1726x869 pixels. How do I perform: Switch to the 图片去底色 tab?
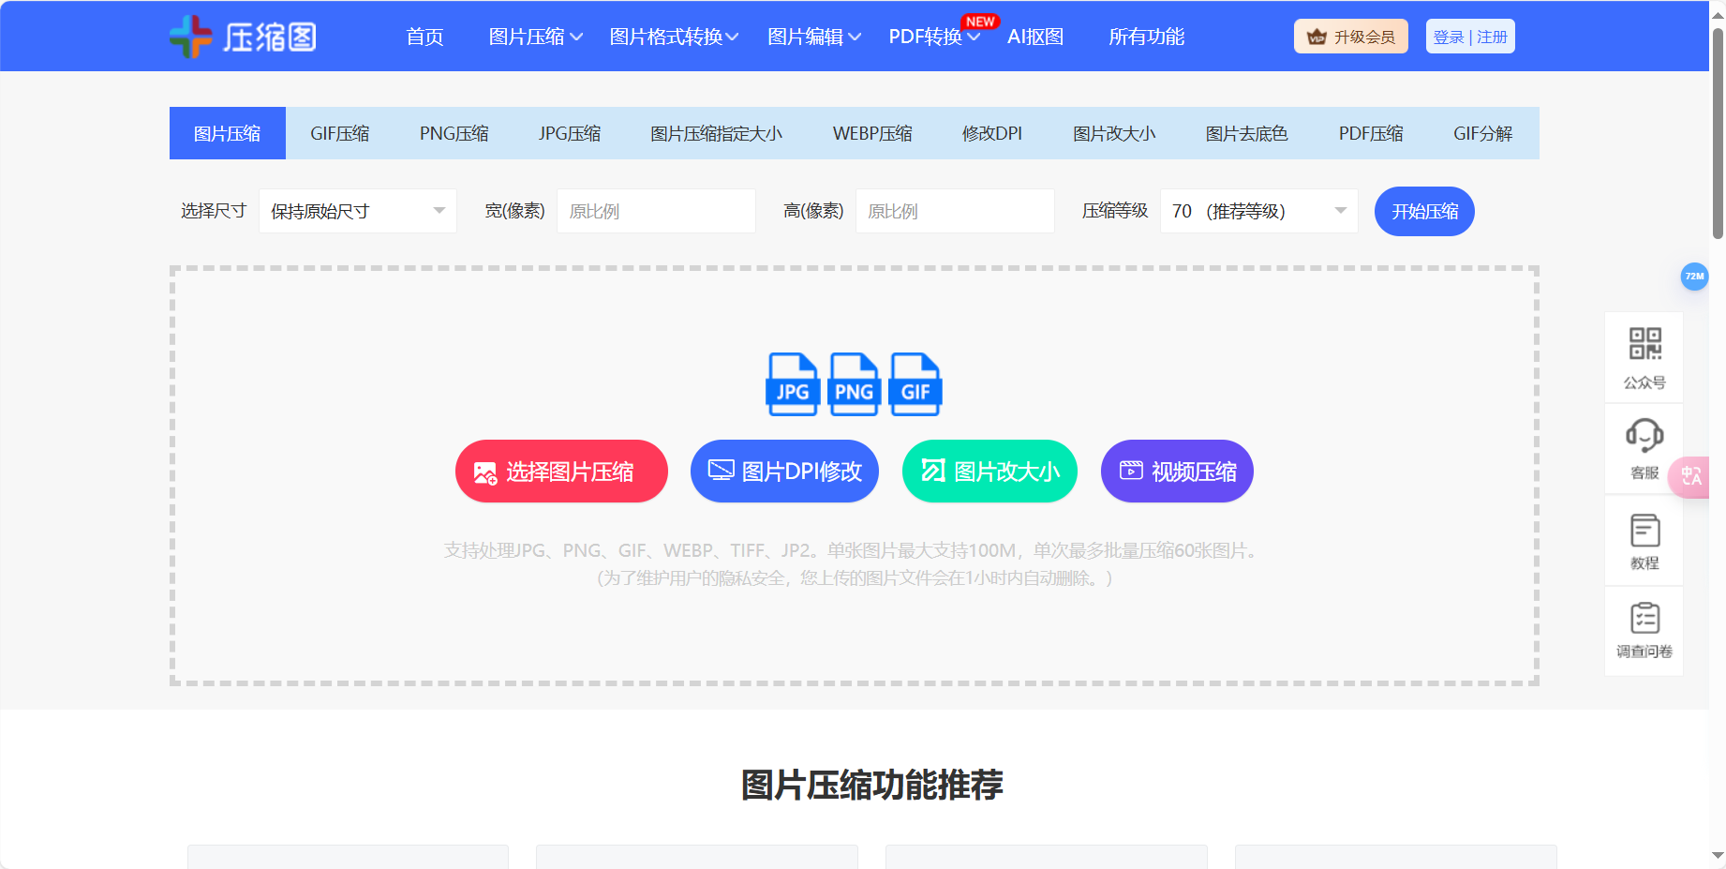point(1246,133)
